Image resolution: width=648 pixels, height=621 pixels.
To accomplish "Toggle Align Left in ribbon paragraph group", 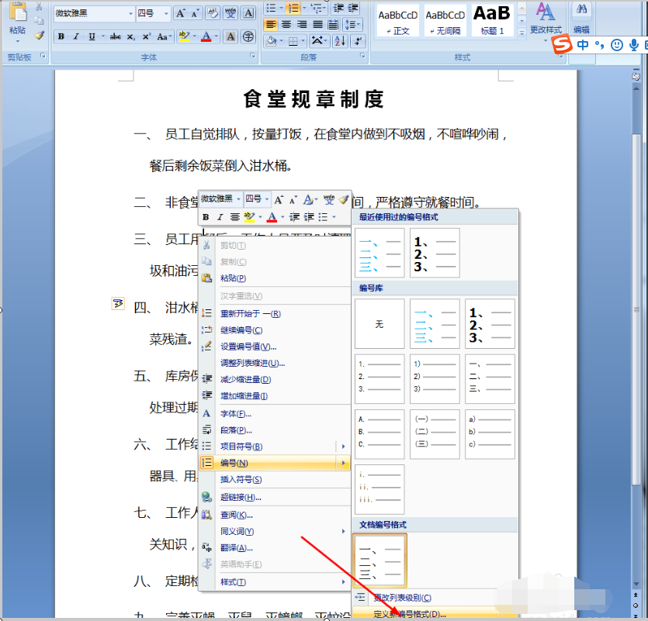I will (x=271, y=24).
